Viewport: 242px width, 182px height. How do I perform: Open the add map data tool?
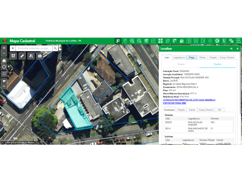coord(182,41)
